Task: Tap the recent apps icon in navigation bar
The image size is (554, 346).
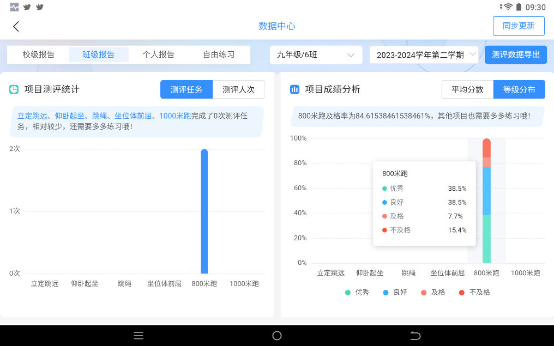Action: pos(138,336)
